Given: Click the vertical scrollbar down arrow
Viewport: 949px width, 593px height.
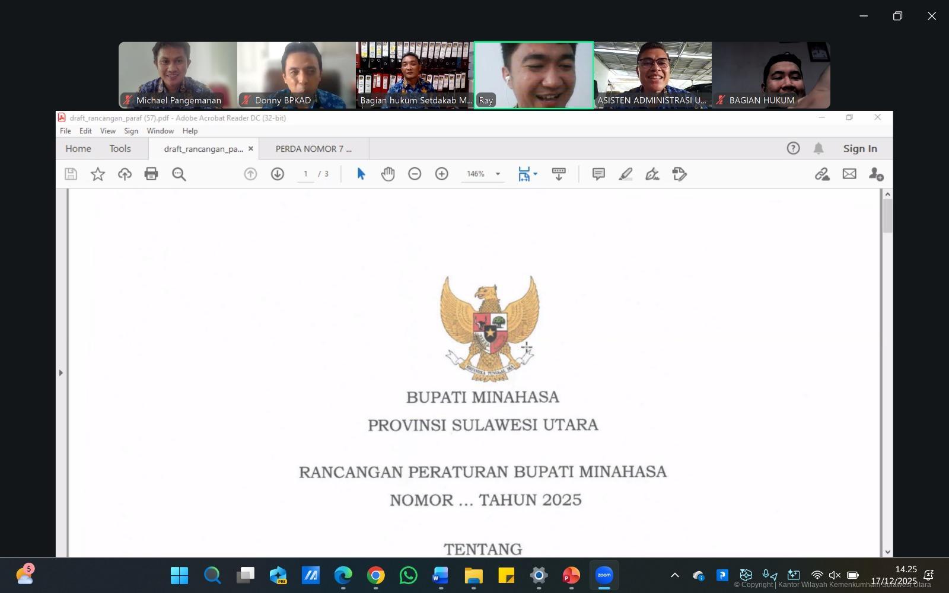Looking at the screenshot, I should (887, 551).
